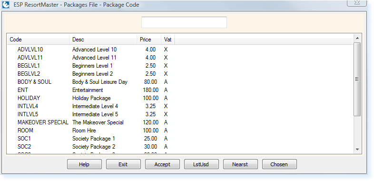Sort by the Desc column header
Image resolution: width=374 pixels, height=181 pixels.
pyautogui.click(x=103, y=40)
